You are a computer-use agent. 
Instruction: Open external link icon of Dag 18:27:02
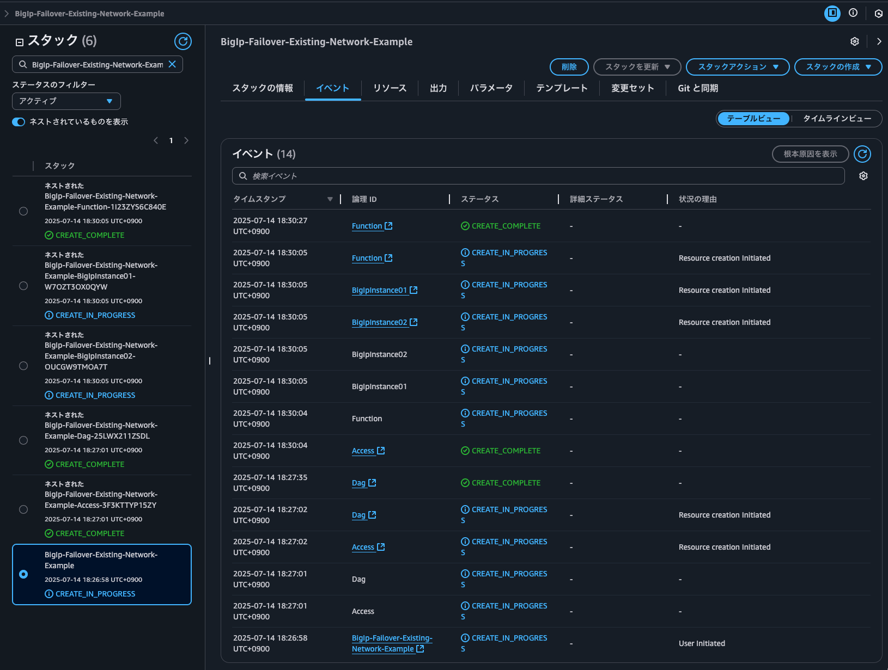(x=372, y=515)
